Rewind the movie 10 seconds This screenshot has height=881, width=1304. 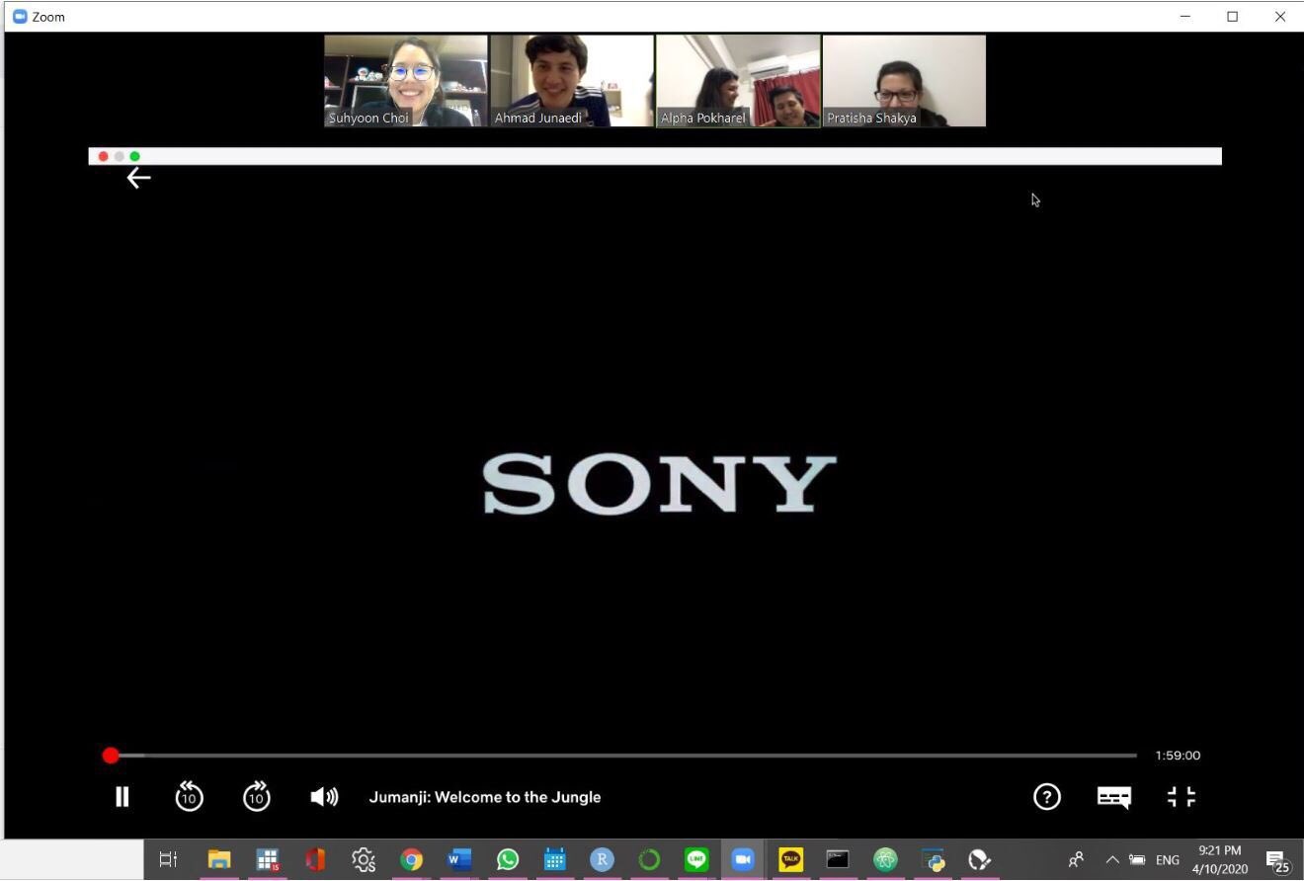(189, 795)
